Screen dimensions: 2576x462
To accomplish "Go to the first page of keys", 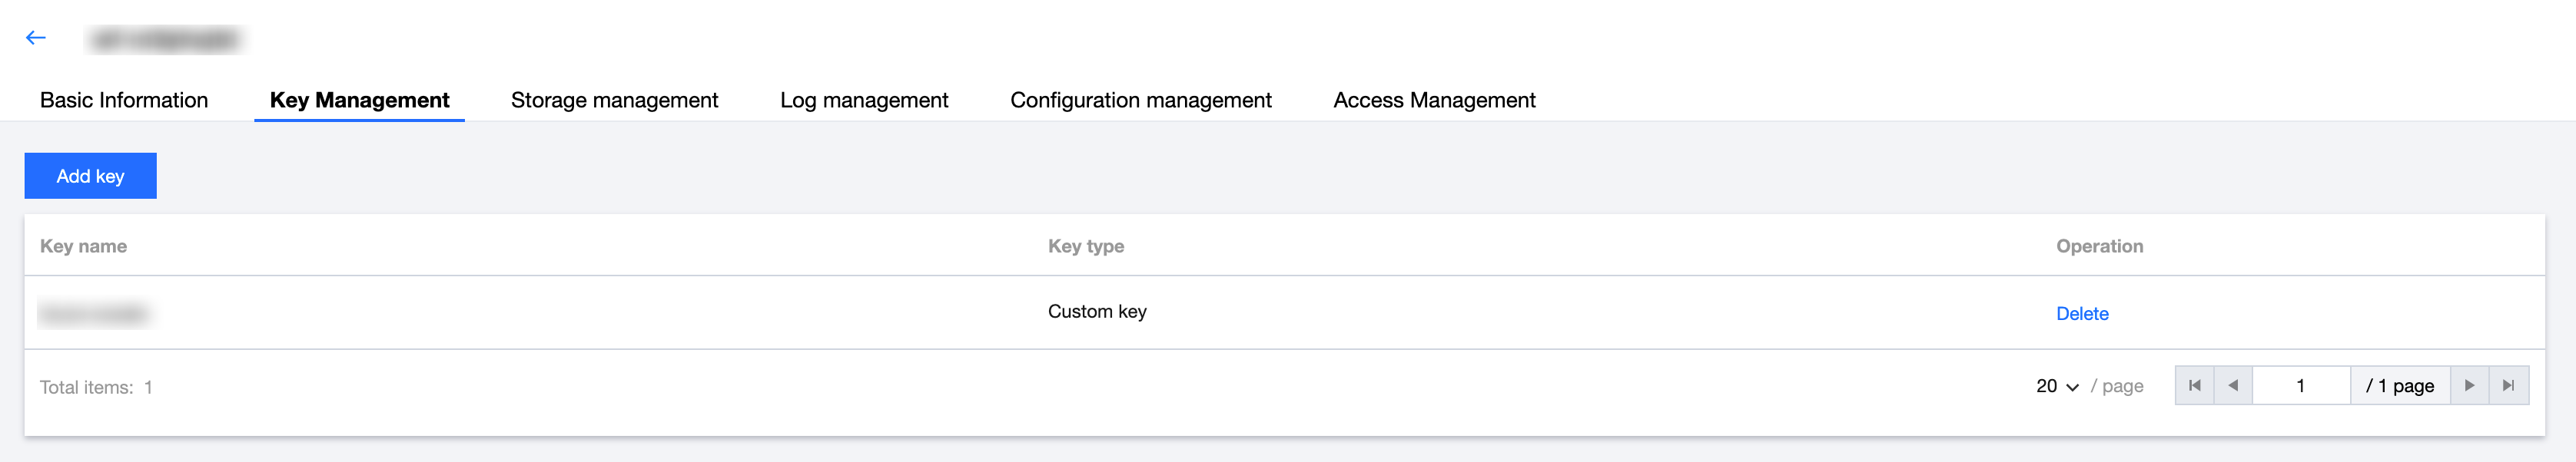I will (2194, 386).
